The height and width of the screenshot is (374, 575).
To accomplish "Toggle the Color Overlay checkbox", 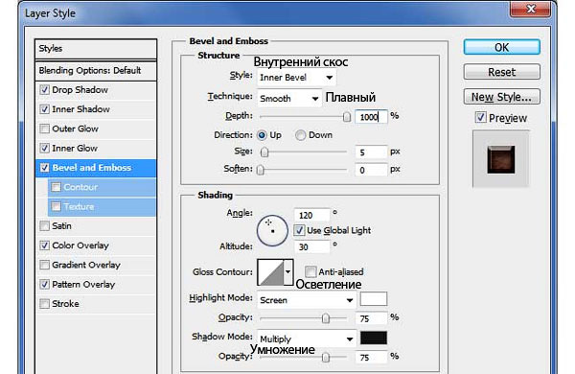I will coord(44,245).
